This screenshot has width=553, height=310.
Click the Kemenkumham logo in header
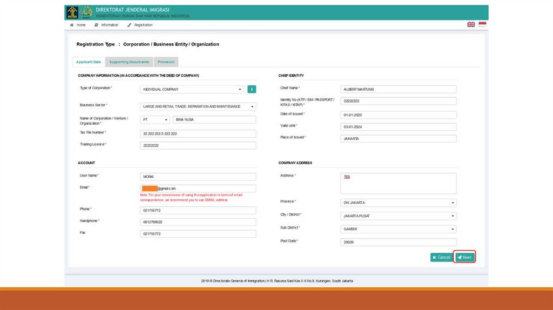(x=73, y=12)
